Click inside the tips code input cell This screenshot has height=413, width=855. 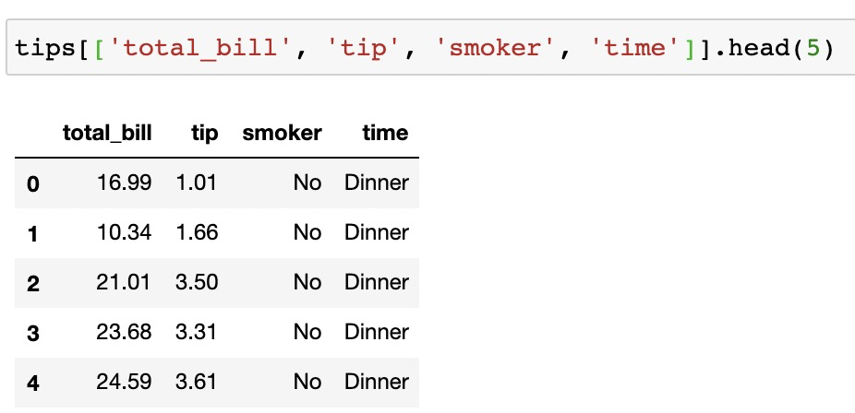pos(430,48)
